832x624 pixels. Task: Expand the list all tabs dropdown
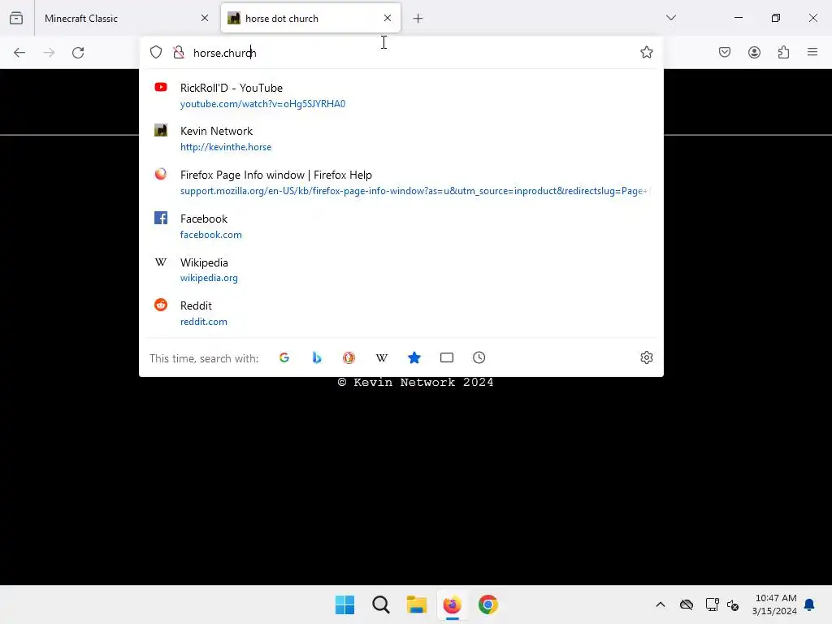pos(670,18)
